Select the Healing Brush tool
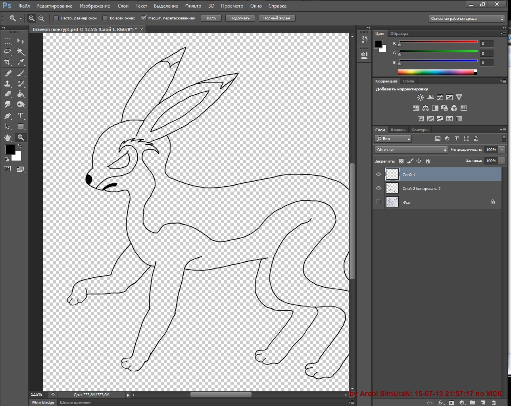This screenshot has height=406, width=511. click(x=8, y=73)
